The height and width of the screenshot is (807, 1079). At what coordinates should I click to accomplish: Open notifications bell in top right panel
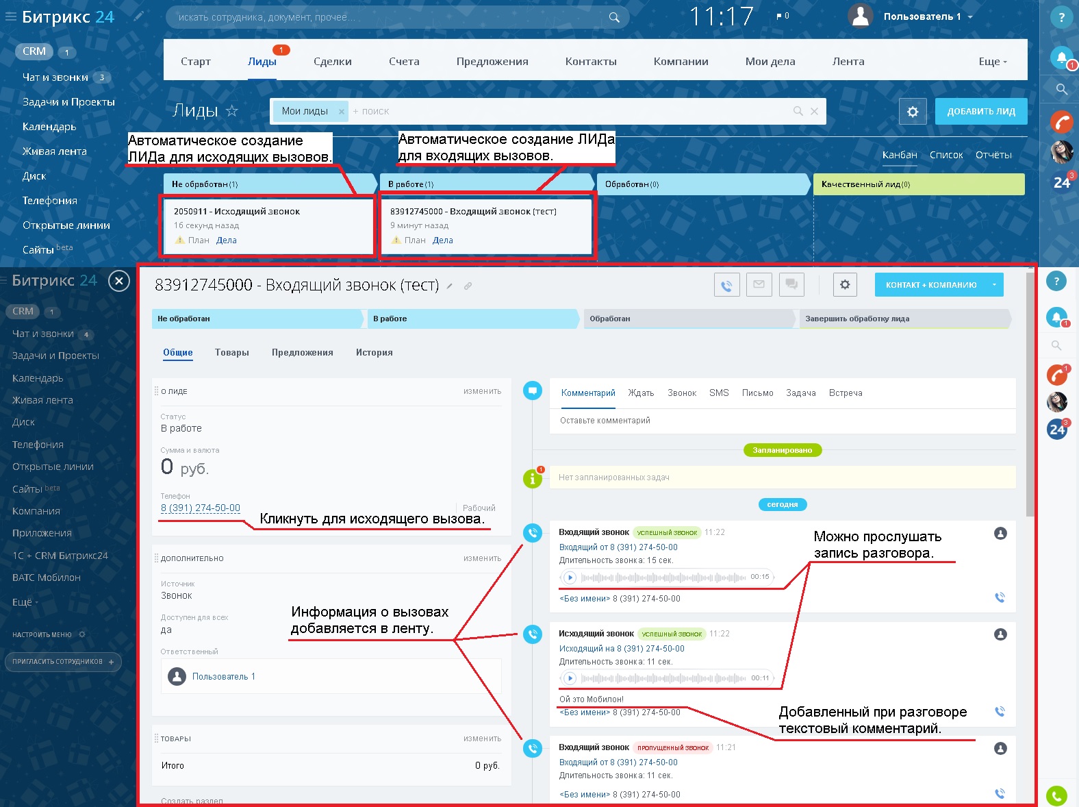click(x=1061, y=57)
